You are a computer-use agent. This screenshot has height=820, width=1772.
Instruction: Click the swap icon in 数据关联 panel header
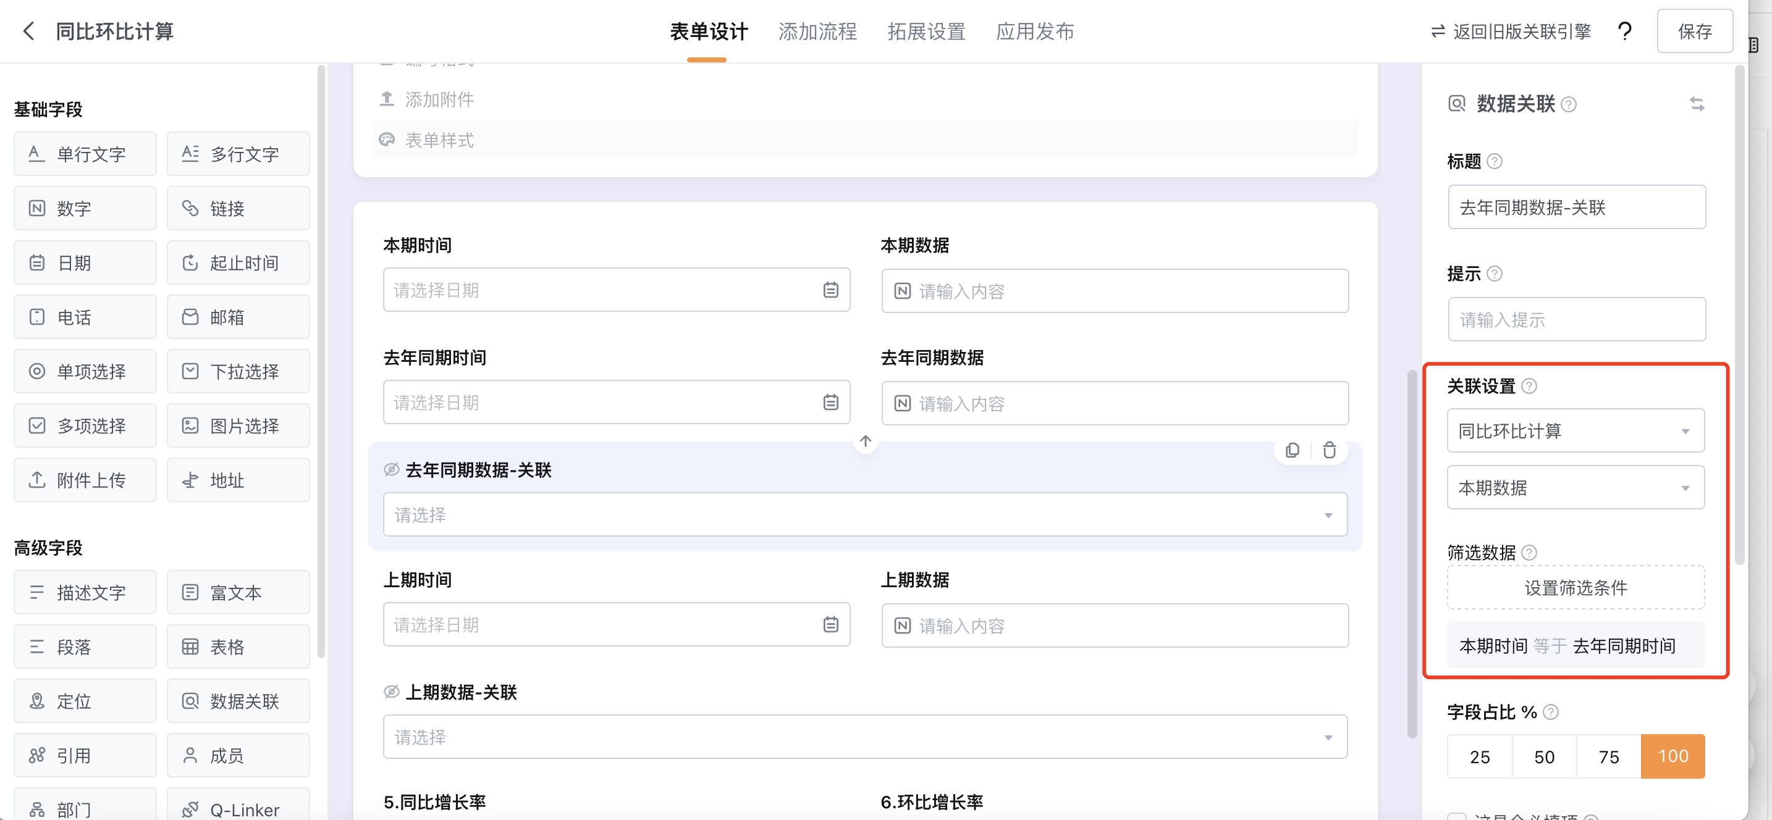point(1697,104)
